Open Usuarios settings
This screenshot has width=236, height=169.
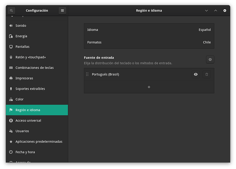[x=22, y=131]
